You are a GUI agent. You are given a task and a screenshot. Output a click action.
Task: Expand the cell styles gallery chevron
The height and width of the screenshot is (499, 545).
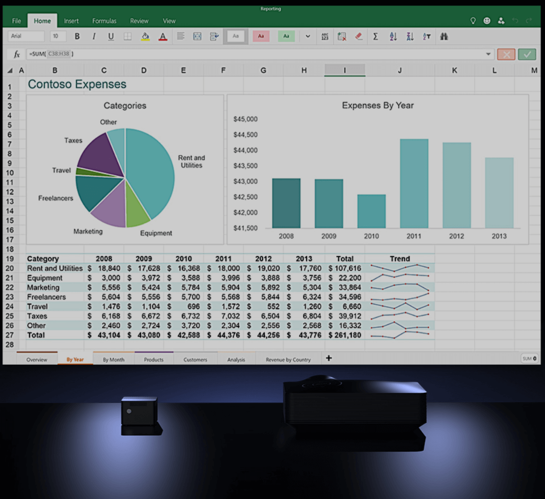[308, 37]
